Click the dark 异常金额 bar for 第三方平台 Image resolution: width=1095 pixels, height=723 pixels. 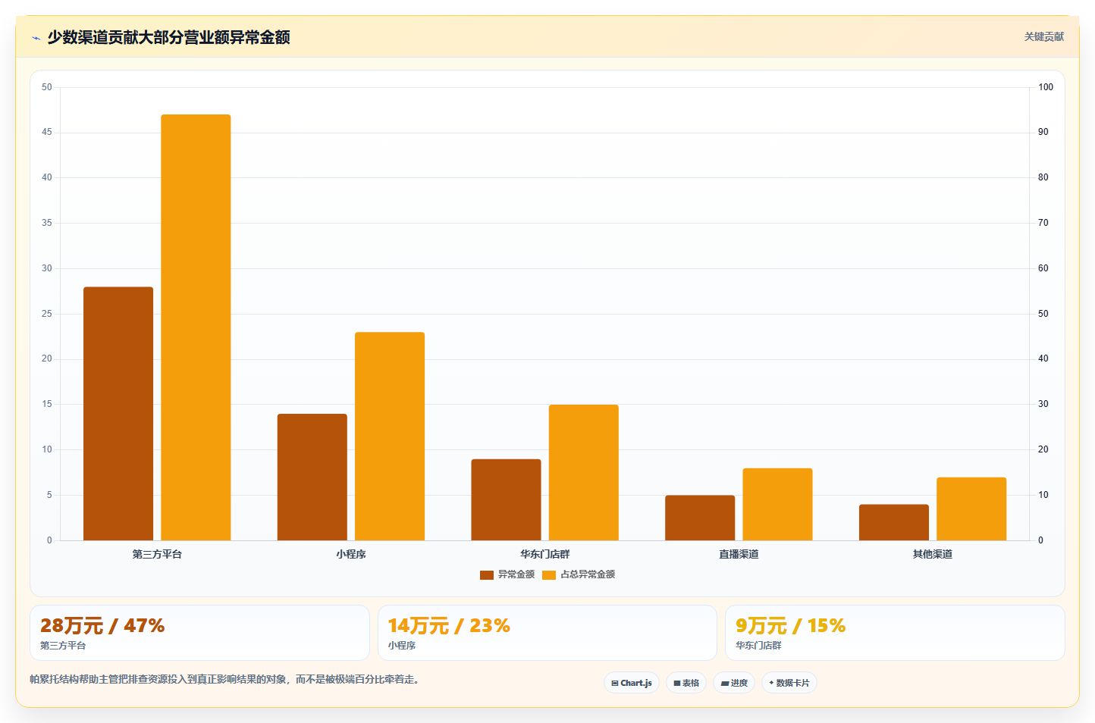[118, 414]
